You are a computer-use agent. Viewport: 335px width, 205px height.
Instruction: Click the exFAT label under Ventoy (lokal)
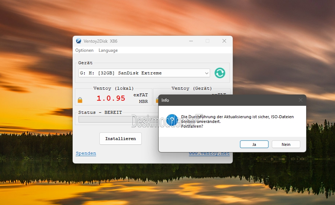tap(141, 95)
